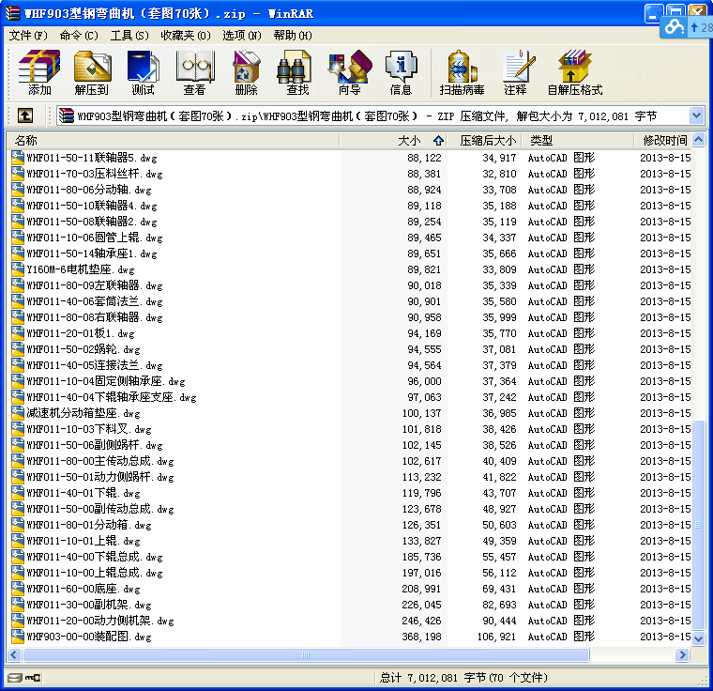Select file WHF011-50-14轴承座1.dwg
The width and height of the screenshot is (713, 691).
point(92,253)
